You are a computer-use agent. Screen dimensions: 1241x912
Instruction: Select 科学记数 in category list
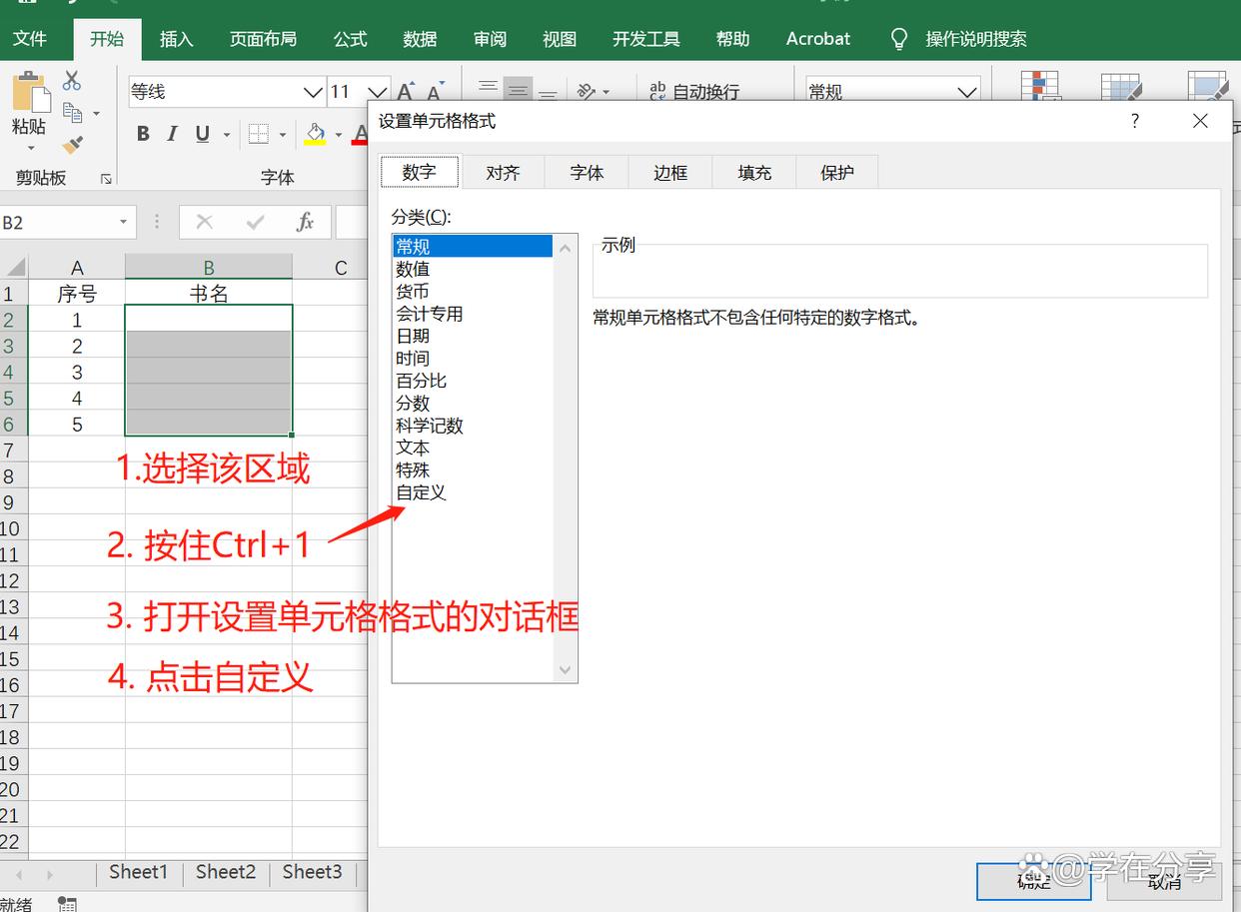point(430,426)
